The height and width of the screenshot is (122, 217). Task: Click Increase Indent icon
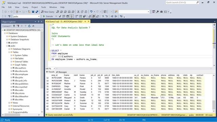coord(116,16)
